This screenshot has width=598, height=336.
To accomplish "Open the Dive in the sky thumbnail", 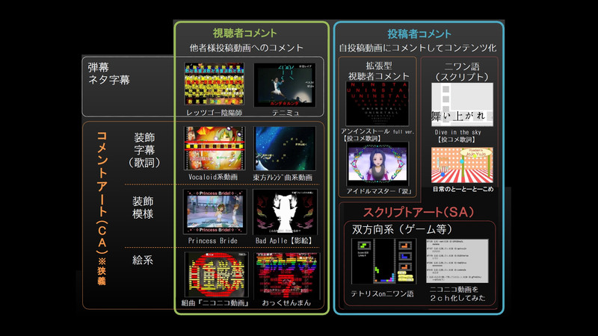I will tap(462, 105).
